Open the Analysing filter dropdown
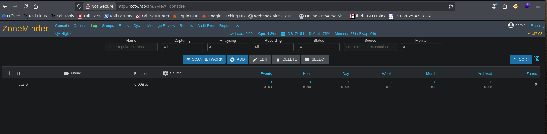Screen dimensions: 547x134 228,47
